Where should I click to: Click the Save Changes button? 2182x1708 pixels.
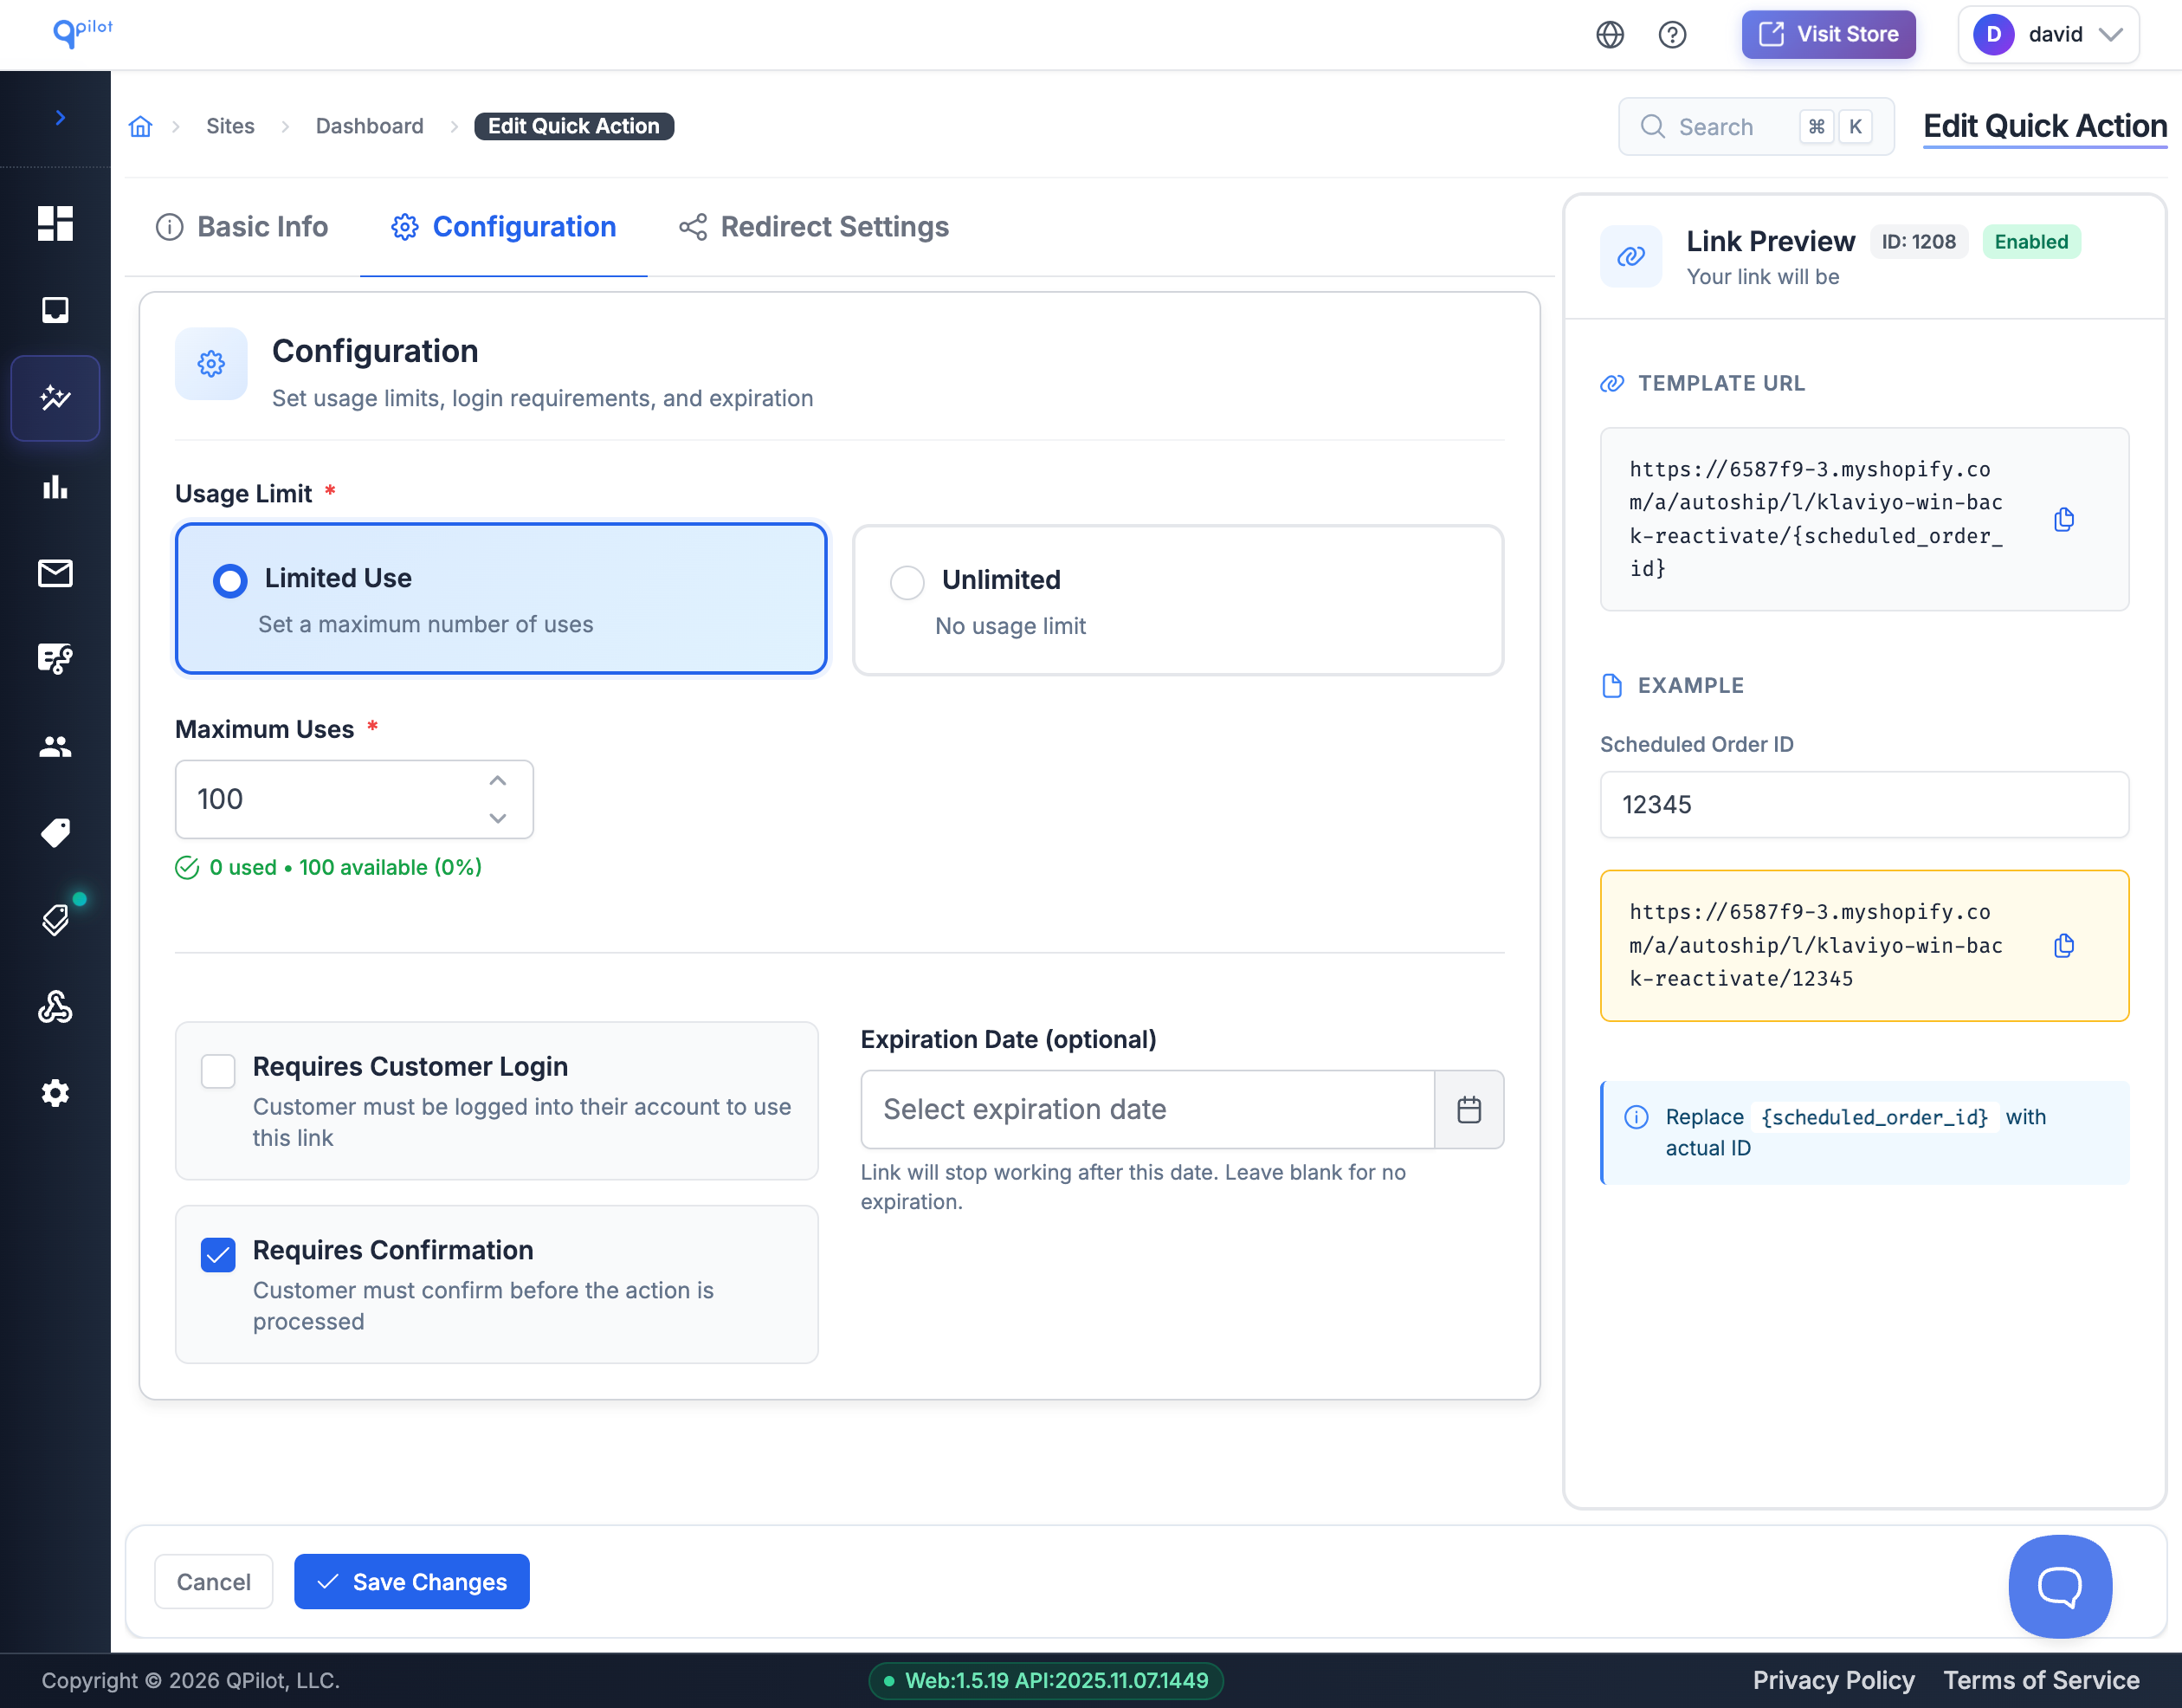point(410,1581)
